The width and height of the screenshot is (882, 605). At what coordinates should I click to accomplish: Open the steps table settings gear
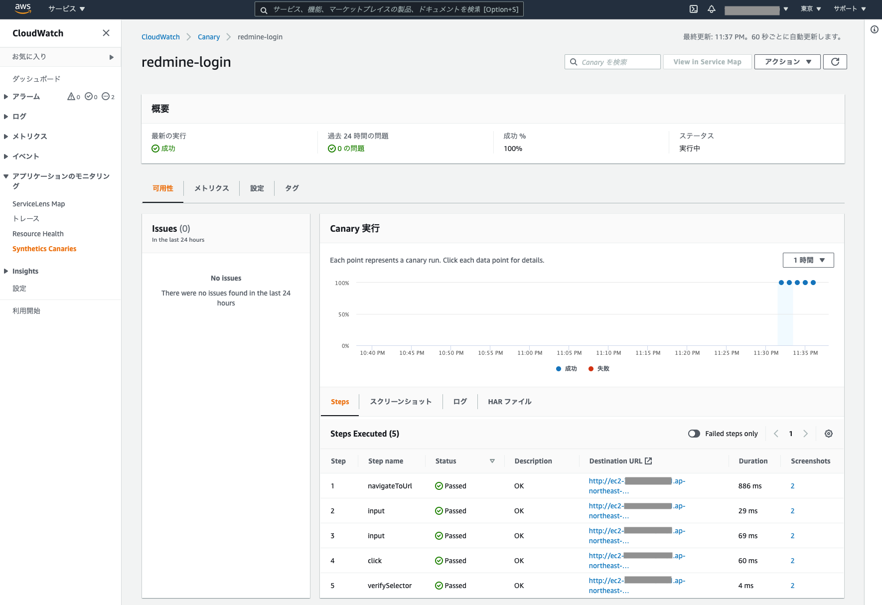tap(828, 434)
